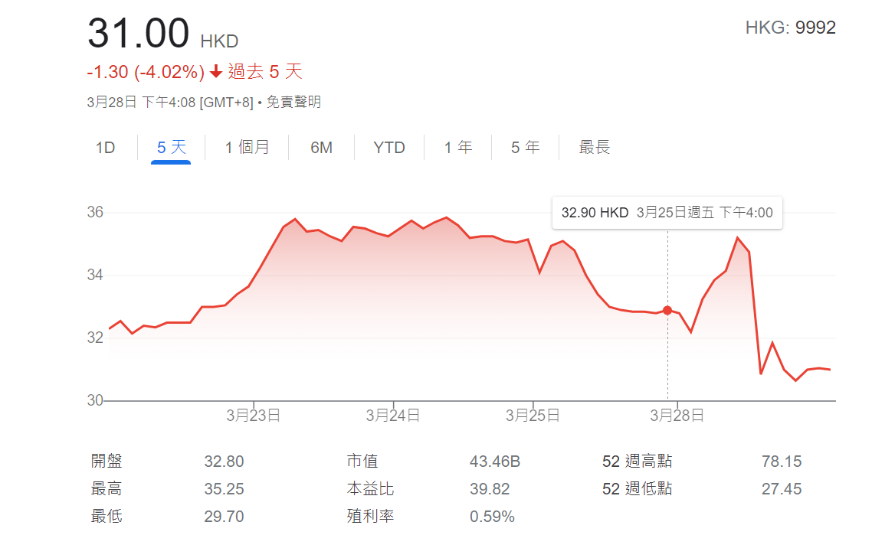Click the 31.00 current price

pos(138,34)
